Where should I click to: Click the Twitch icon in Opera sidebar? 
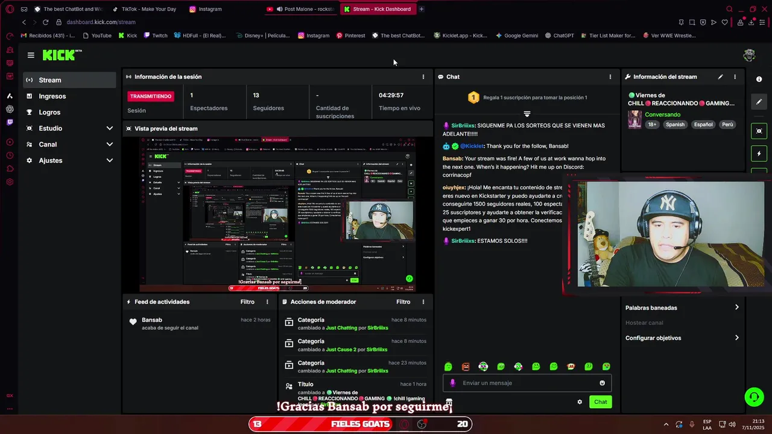tap(10, 122)
